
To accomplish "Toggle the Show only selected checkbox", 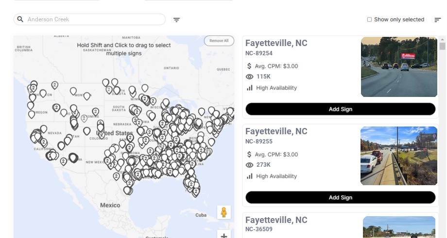I will point(369,20).
